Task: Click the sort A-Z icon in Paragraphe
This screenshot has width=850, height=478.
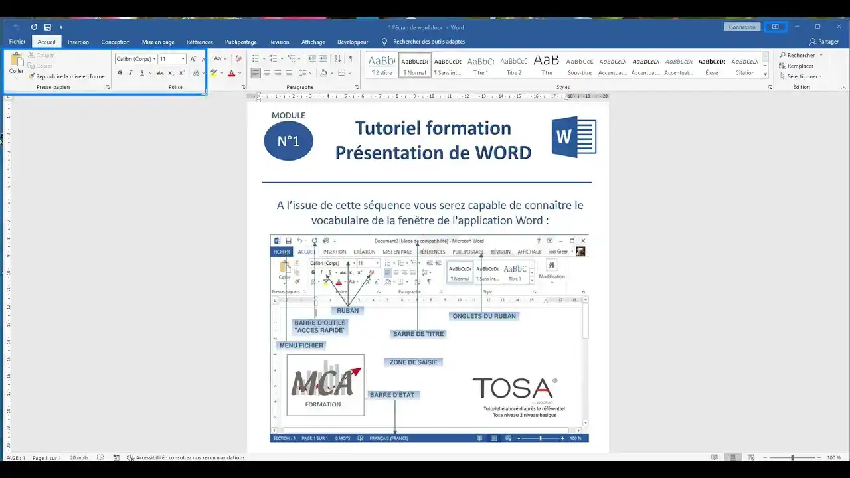Action: [x=337, y=58]
